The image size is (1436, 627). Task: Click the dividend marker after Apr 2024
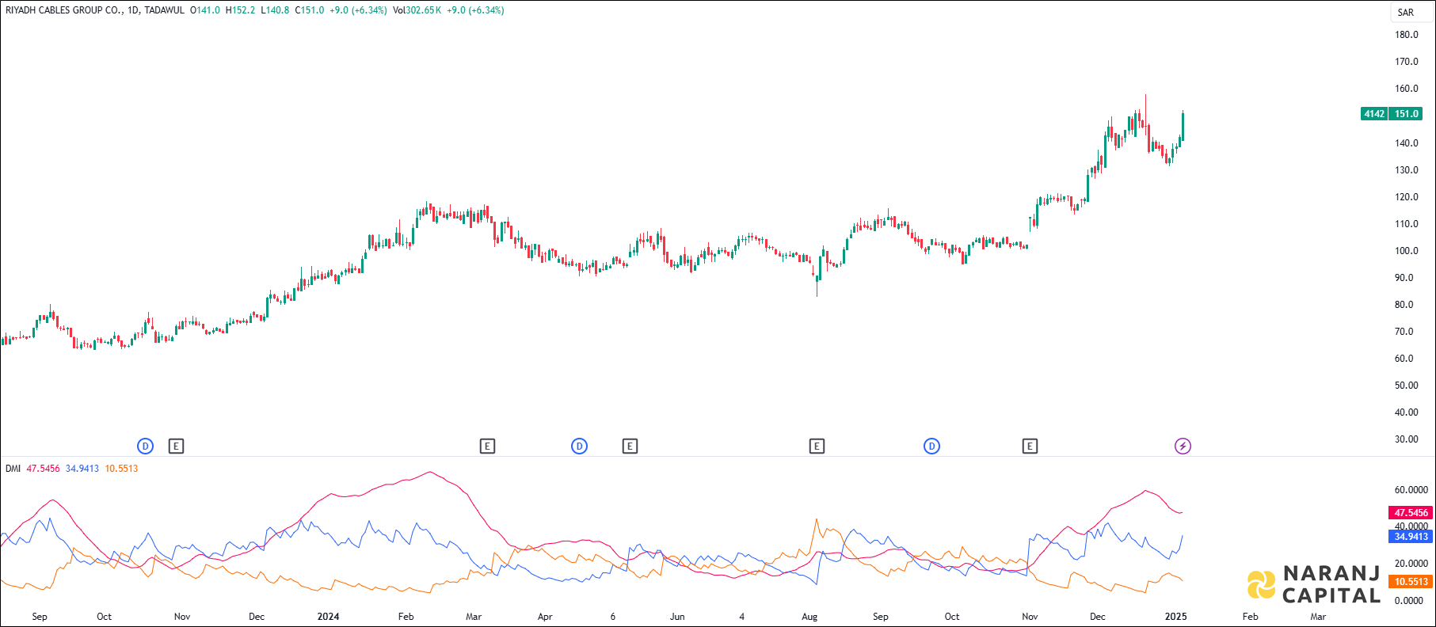(x=579, y=446)
